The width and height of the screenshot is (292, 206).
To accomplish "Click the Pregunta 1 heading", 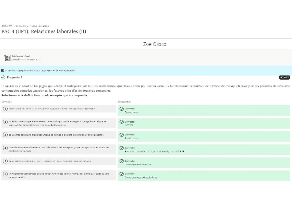I will pyautogui.click(x=14, y=78).
